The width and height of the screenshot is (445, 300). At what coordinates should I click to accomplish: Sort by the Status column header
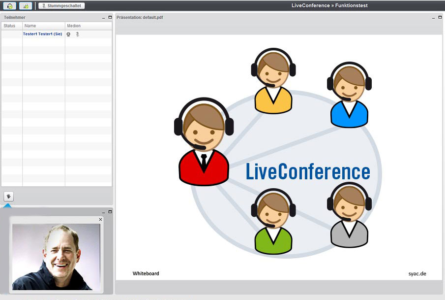12,26
